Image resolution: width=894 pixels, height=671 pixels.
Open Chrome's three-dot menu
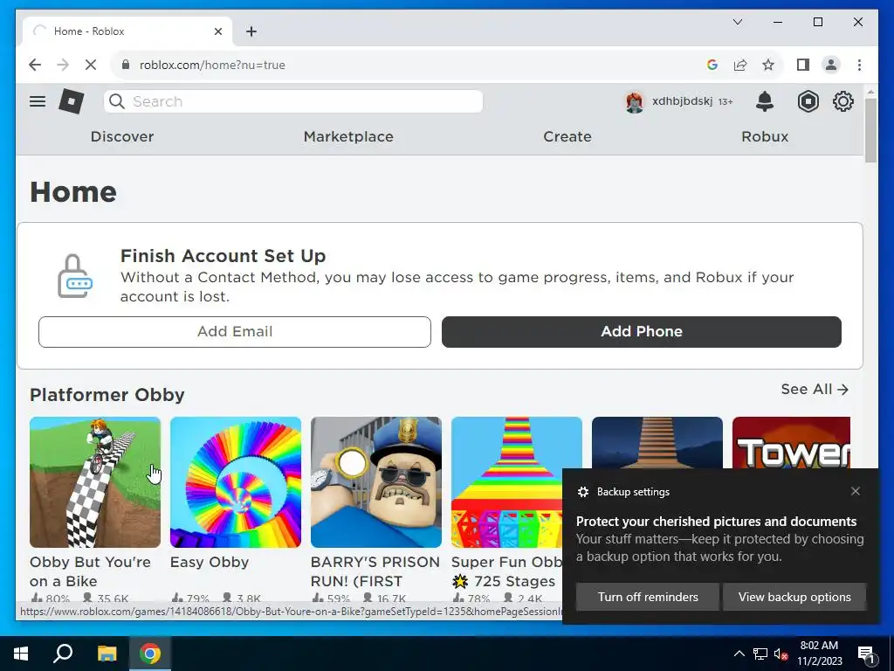click(859, 65)
